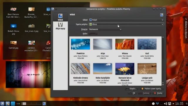
Task: Expand hidden tray icons arrow
Action: tap(173, 103)
